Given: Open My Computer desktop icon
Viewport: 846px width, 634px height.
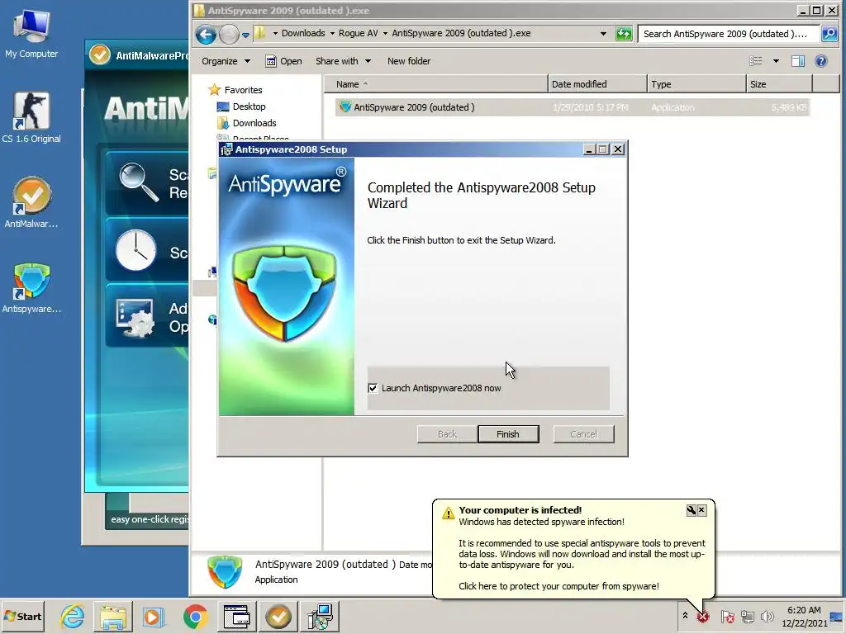Looking at the screenshot, I should click(x=31, y=33).
